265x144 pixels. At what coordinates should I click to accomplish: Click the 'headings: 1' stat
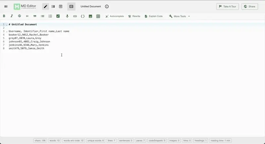pyautogui.click(x=201, y=140)
